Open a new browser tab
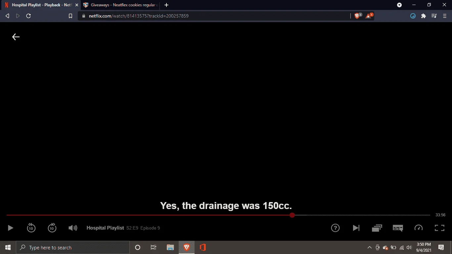This screenshot has width=452, height=254. click(x=166, y=5)
